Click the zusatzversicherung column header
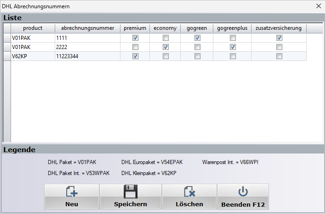 pyautogui.click(x=279, y=28)
